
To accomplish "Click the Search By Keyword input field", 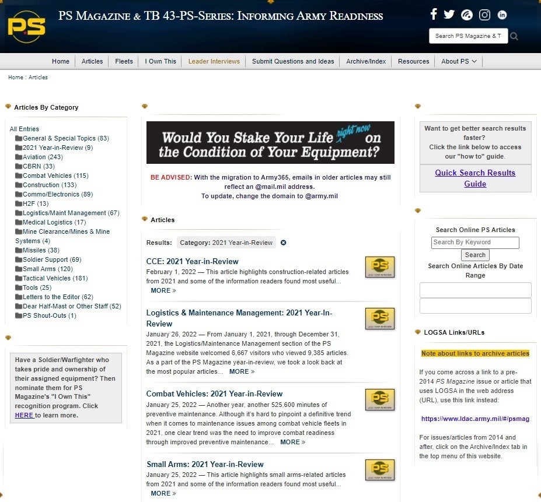I will pyautogui.click(x=475, y=243).
